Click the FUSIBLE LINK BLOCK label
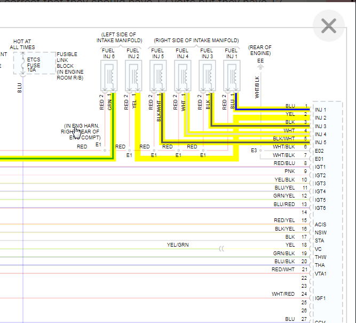 tap(67, 66)
